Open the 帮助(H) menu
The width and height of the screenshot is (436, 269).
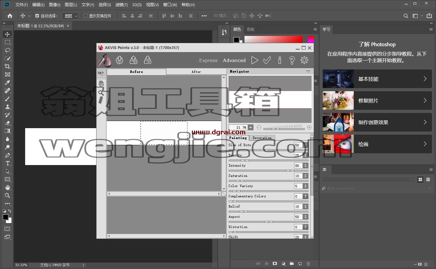pyautogui.click(x=188, y=5)
